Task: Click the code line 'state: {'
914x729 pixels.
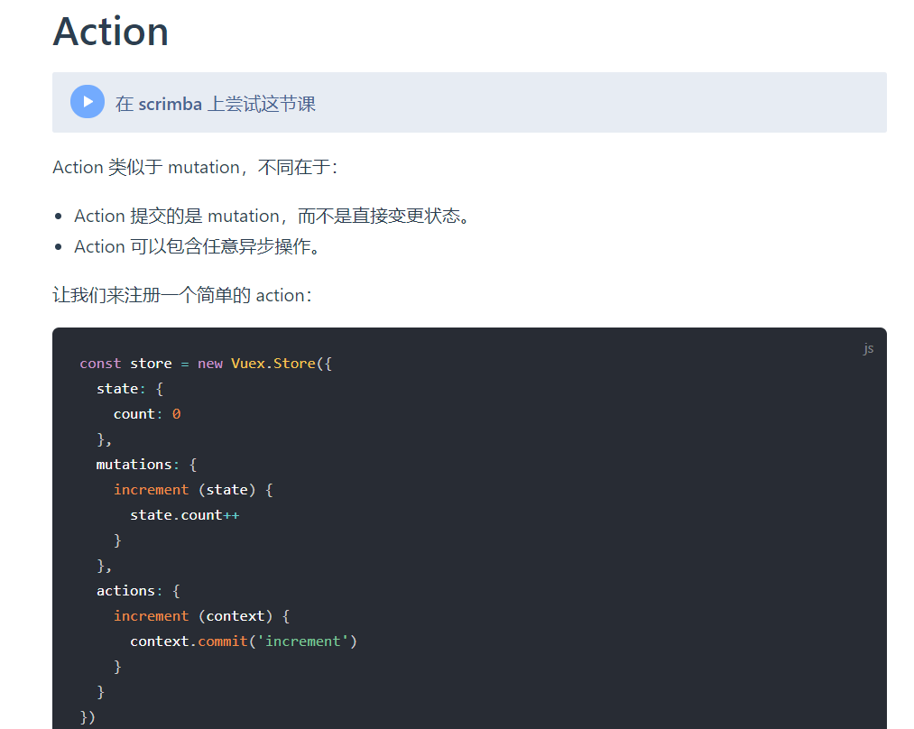Action: (x=130, y=389)
